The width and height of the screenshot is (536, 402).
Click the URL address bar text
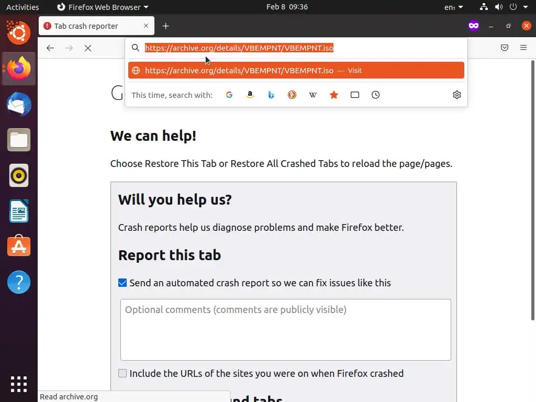pyautogui.click(x=239, y=48)
